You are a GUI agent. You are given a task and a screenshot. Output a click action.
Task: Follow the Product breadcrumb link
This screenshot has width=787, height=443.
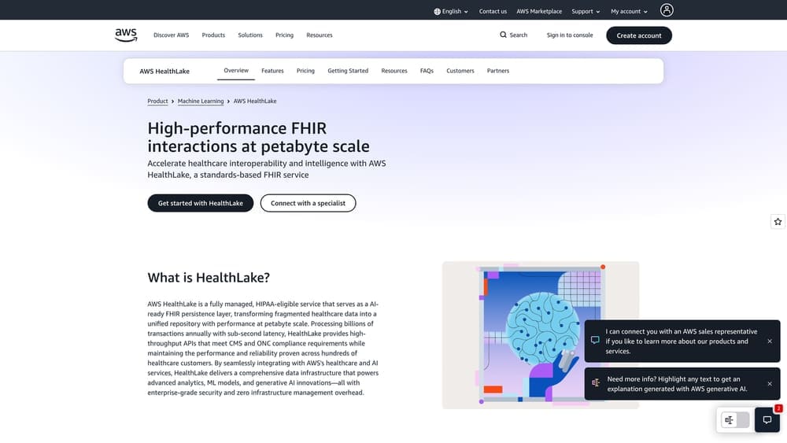click(157, 102)
